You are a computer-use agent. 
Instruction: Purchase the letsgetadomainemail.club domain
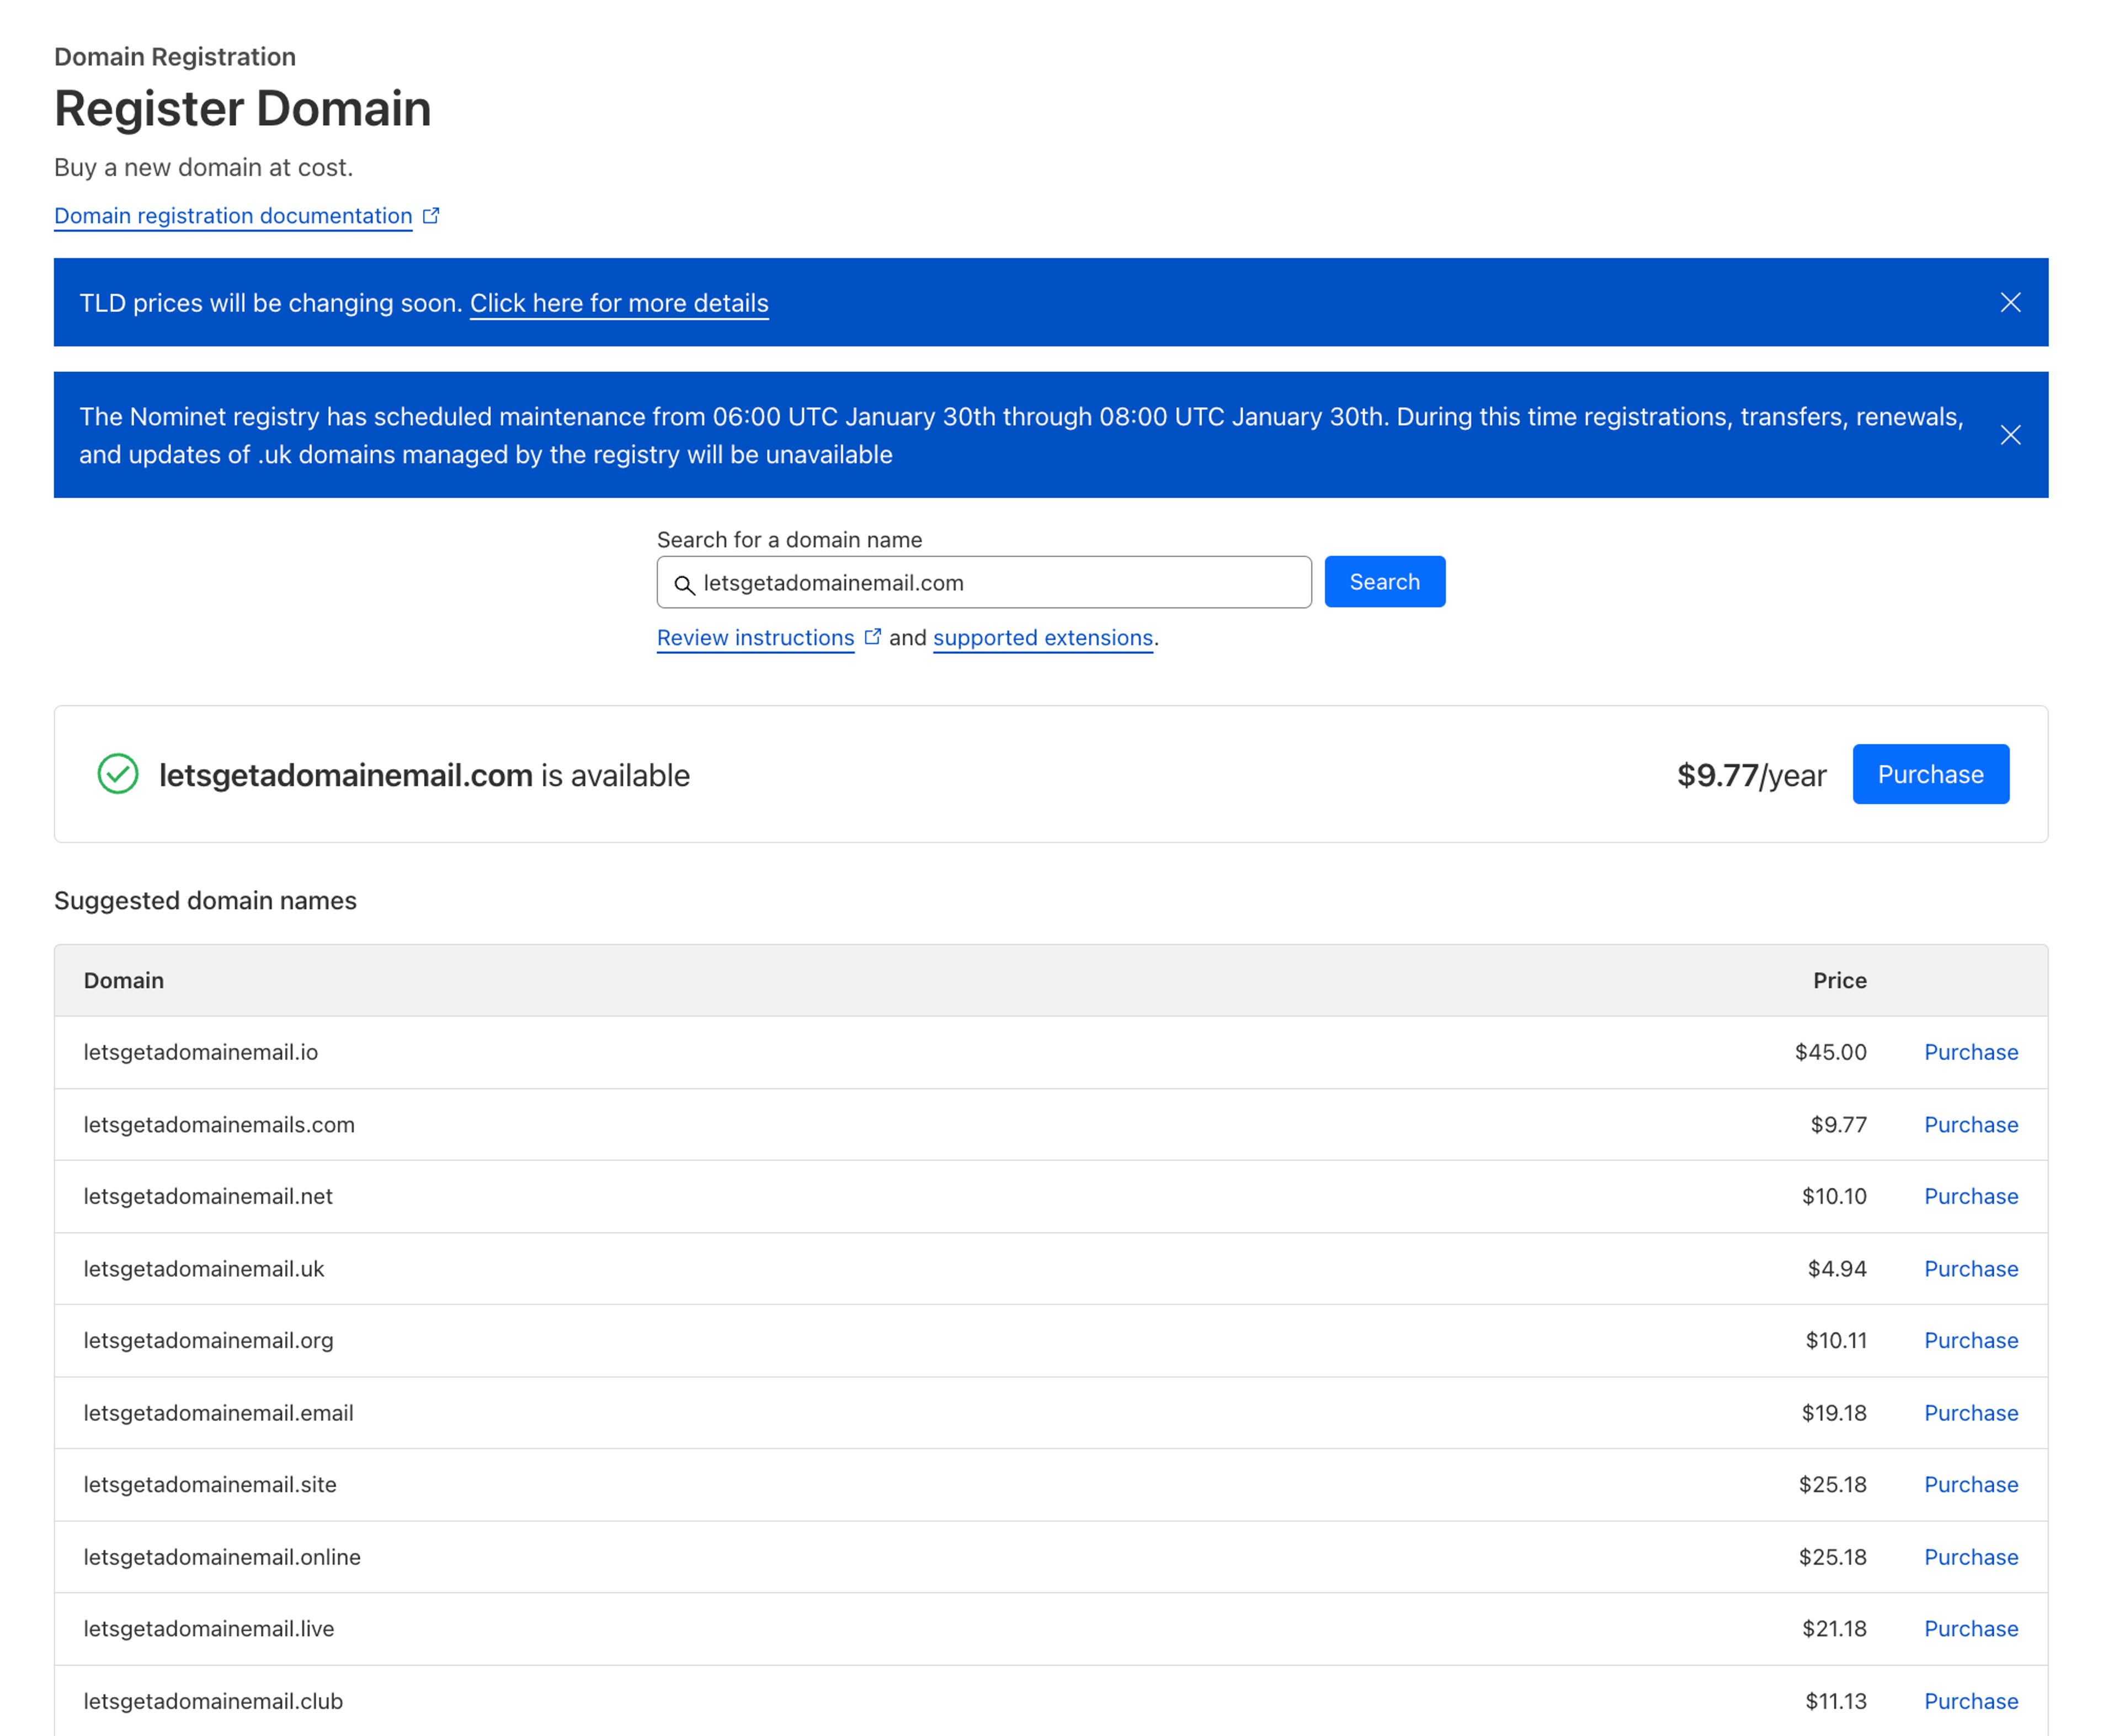tap(1970, 1701)
